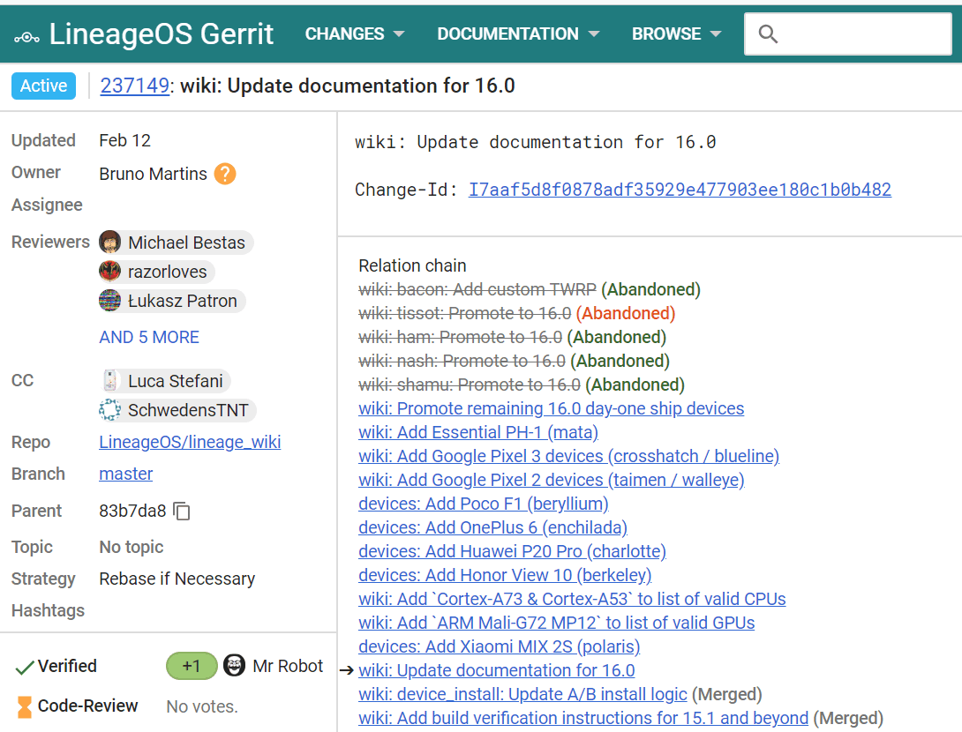The height and width of the screenshot is (732, 962).
Task: Open the DOCUMENTATION dropdown menu
Action: (518, 34)
